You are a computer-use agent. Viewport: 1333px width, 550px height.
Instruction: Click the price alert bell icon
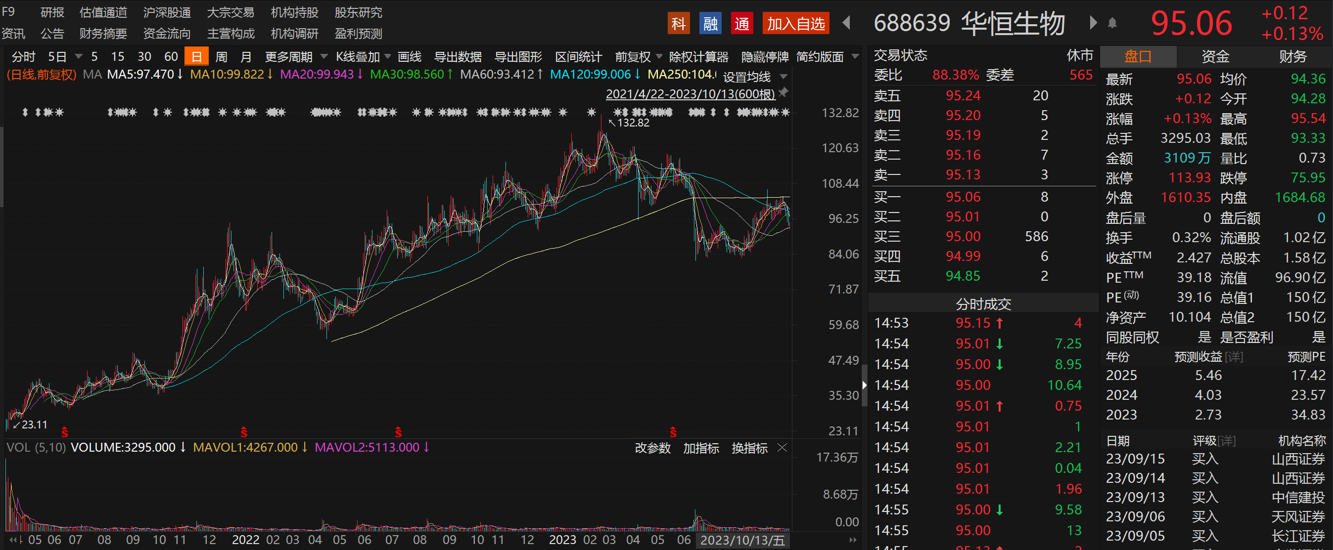click(1112, 23)
